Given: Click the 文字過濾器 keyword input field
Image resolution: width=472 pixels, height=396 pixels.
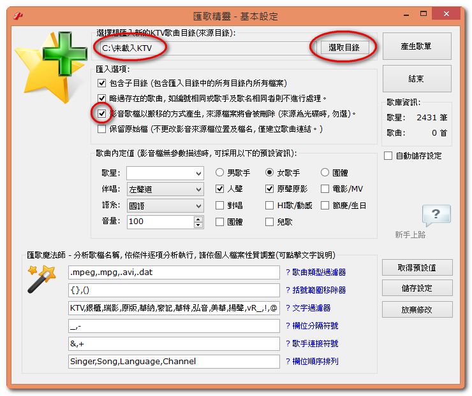Looking at the screenshot, I should [173, 308].
